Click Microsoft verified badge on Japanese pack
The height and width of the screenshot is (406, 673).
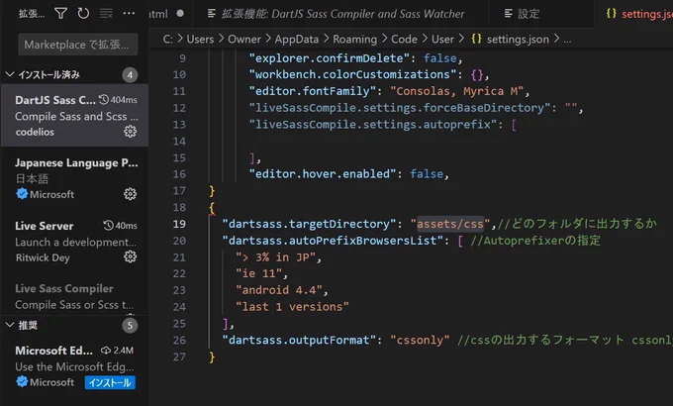coord(22,194)
